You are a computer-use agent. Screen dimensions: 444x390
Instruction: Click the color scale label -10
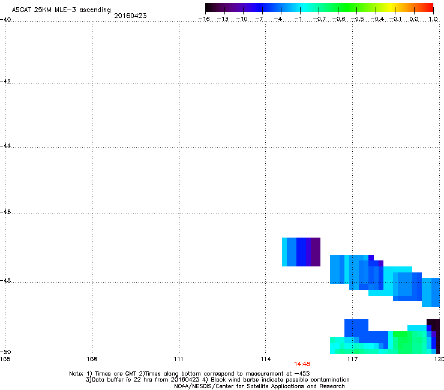tap(242, 19)
